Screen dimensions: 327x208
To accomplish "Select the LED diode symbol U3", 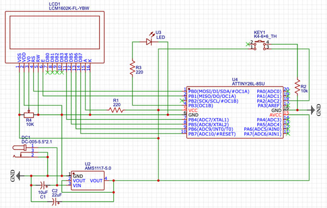I will pos(149,42).
